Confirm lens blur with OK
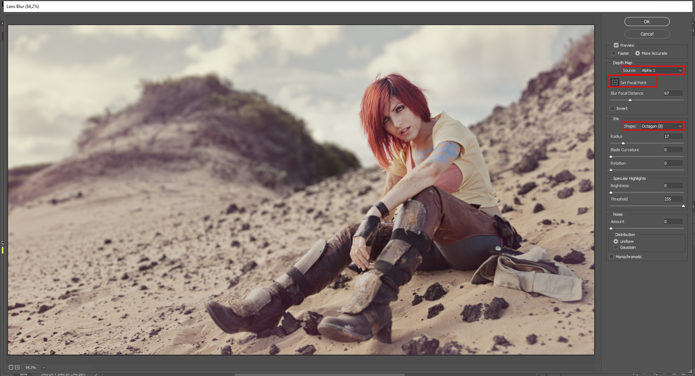The width and height of the screenshot is (695, 376). pos(647,22)
